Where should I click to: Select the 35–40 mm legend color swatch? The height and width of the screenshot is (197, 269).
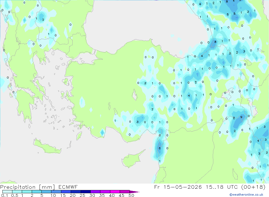[105, 192]
